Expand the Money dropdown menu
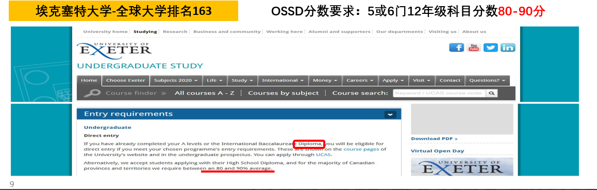 pos(325,81)
